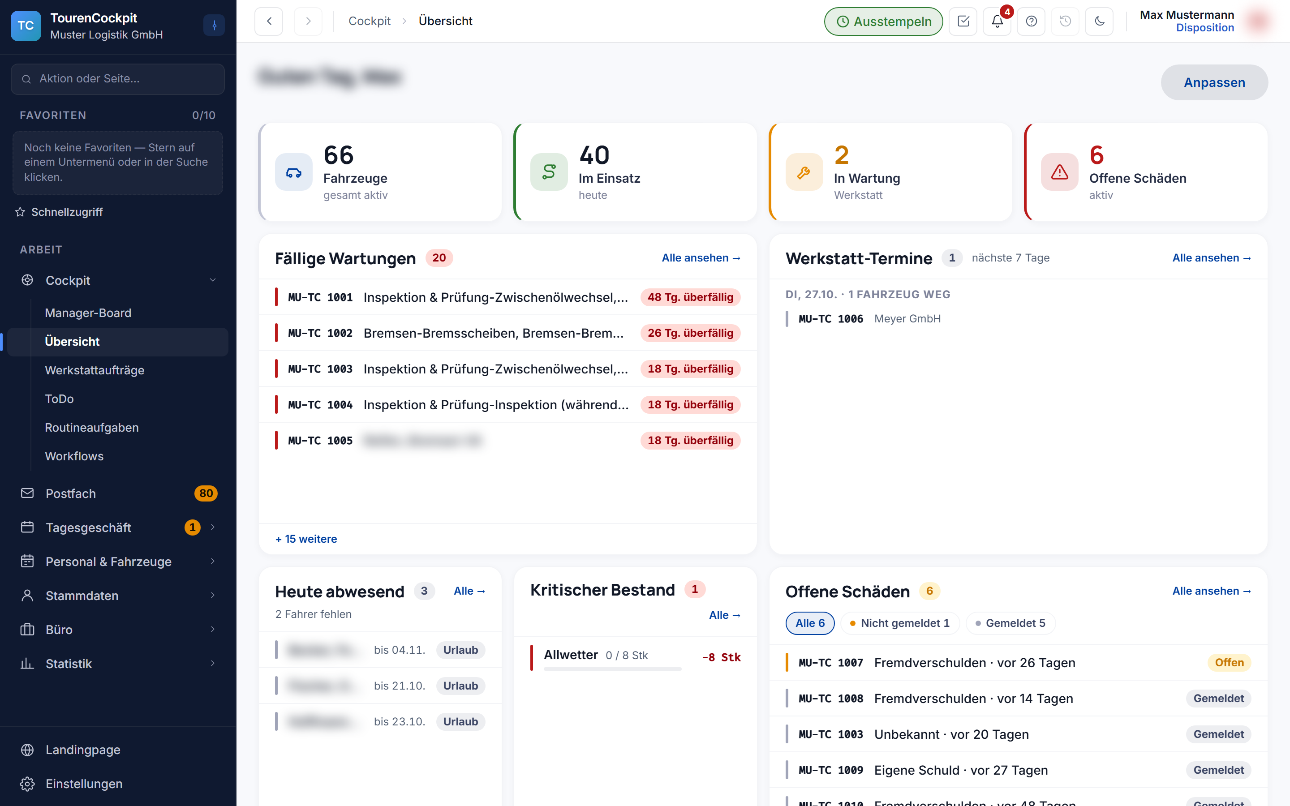Open notifications bell with 4 badge
1290x806 pixels.
(998, 21)
